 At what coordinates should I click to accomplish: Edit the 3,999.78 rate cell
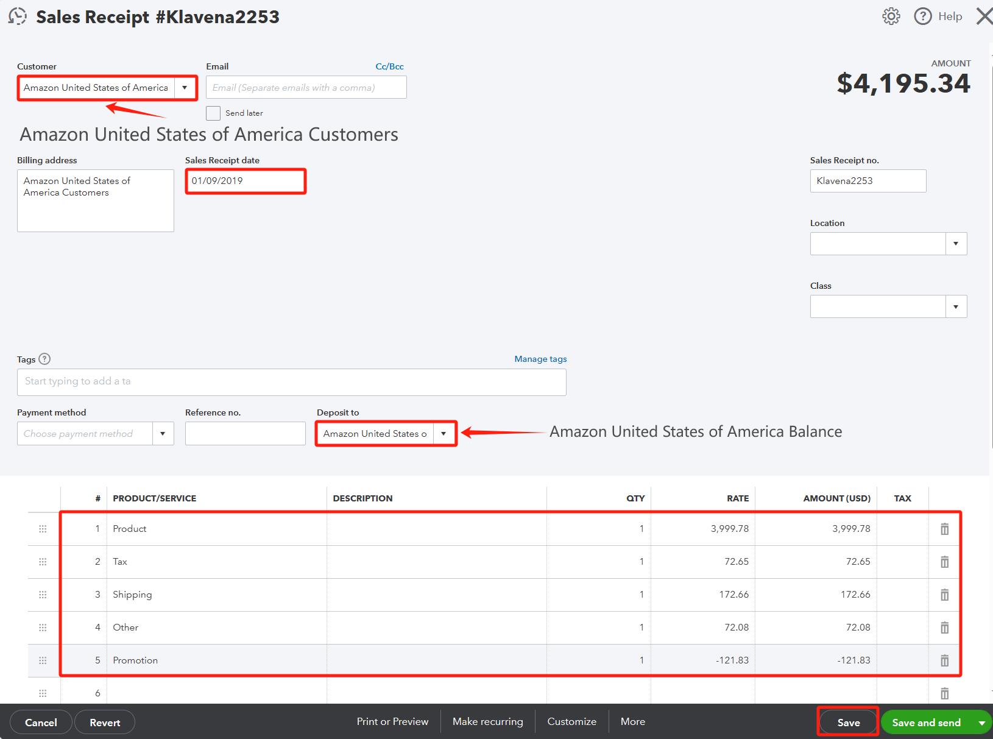(703, 529)
